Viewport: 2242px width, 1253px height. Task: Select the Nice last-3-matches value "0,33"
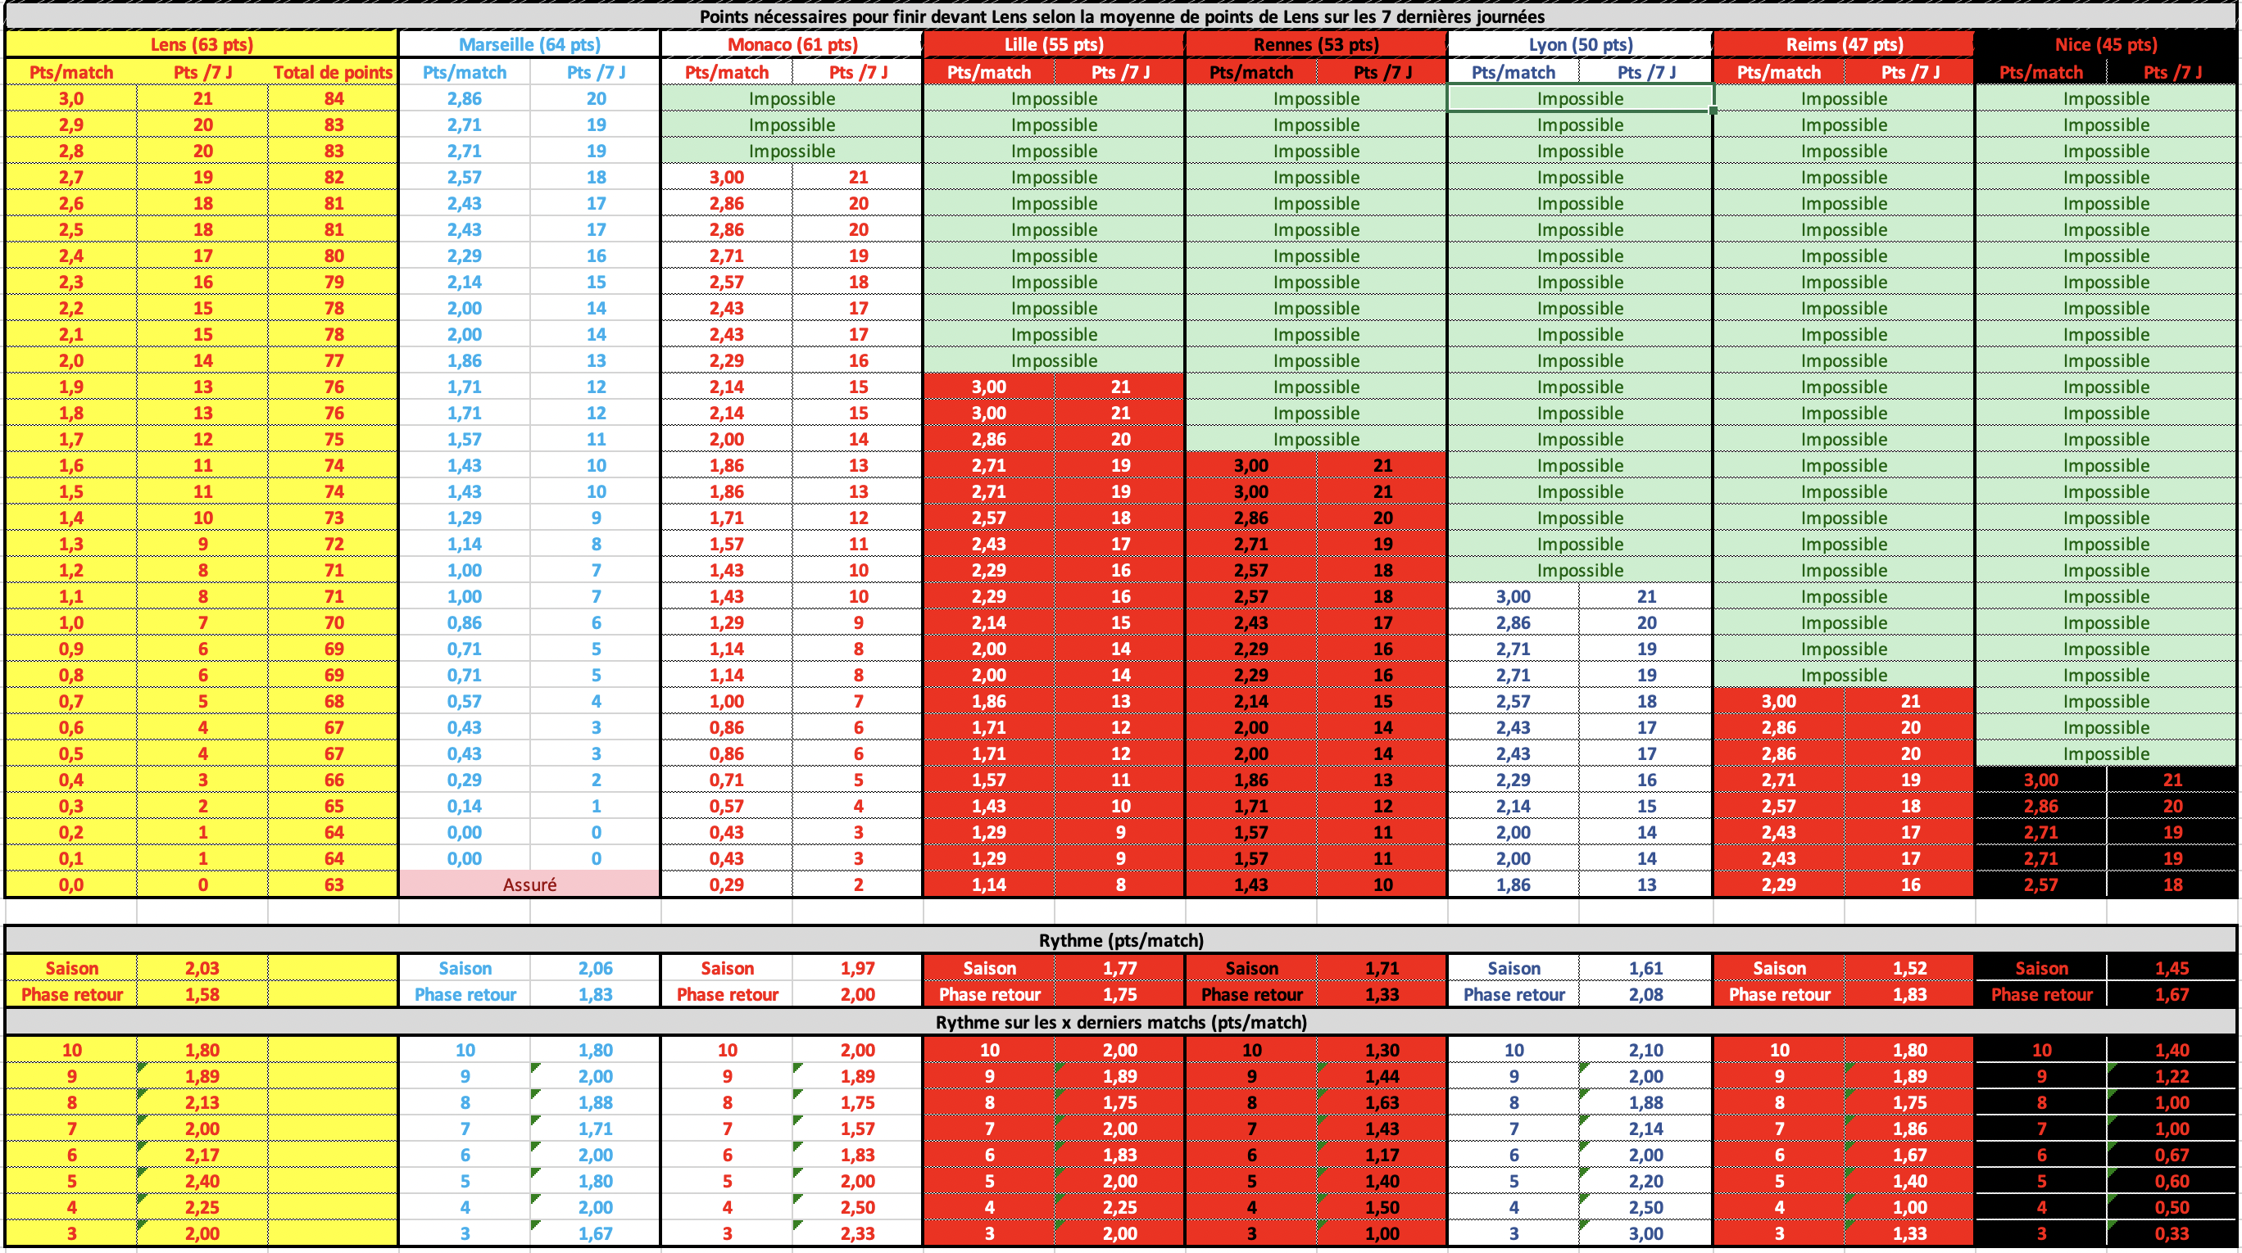click(x=2172, y=1233)
